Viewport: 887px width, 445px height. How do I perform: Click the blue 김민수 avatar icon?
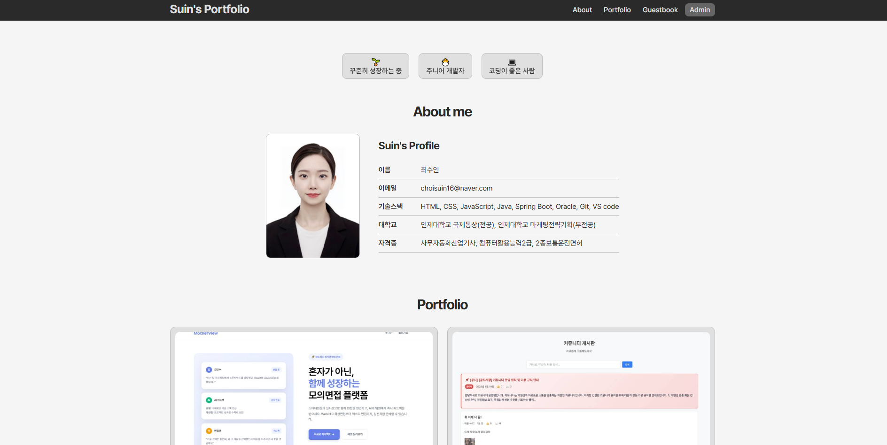(209, 369)
